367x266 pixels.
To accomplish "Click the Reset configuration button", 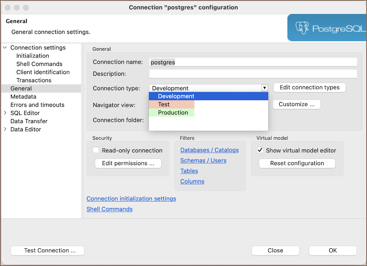I will tap(297, 163).
